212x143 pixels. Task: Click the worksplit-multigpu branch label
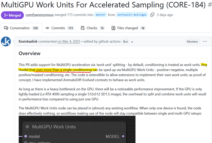point(132,15)
